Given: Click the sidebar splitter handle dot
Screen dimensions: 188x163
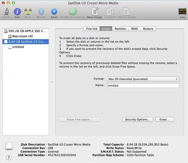Looking at the screenshot, I should [52, 82].
